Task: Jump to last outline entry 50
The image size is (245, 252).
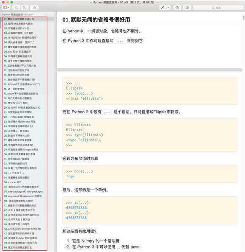Action: click(x=18, y=247)
